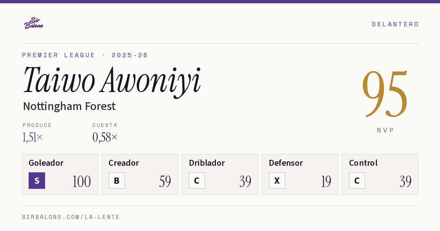The image size is (440, 231).
Task: Click the large gold 95 rating
Action: click(x=385, y=94)
